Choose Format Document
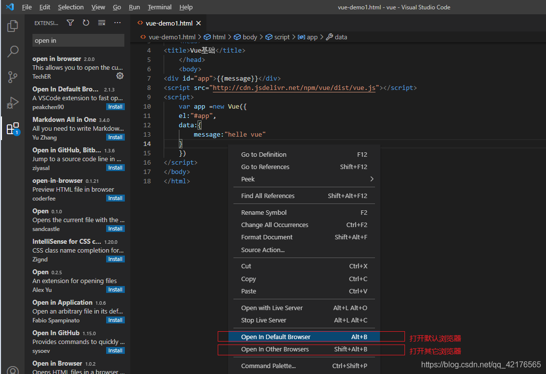This screenshot has width=546, height=374. coord(304,237)
